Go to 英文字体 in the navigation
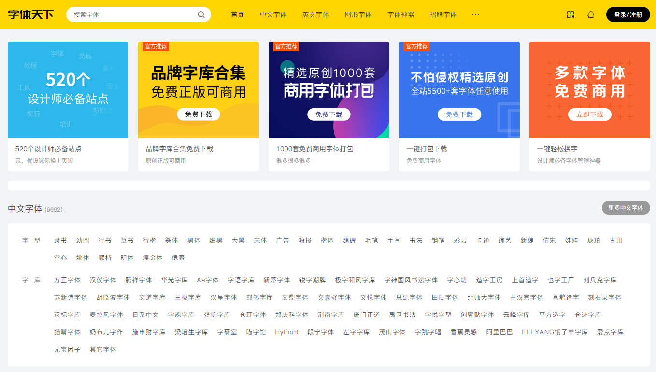This screenshot has width=656, height=372. pos(315,14)
